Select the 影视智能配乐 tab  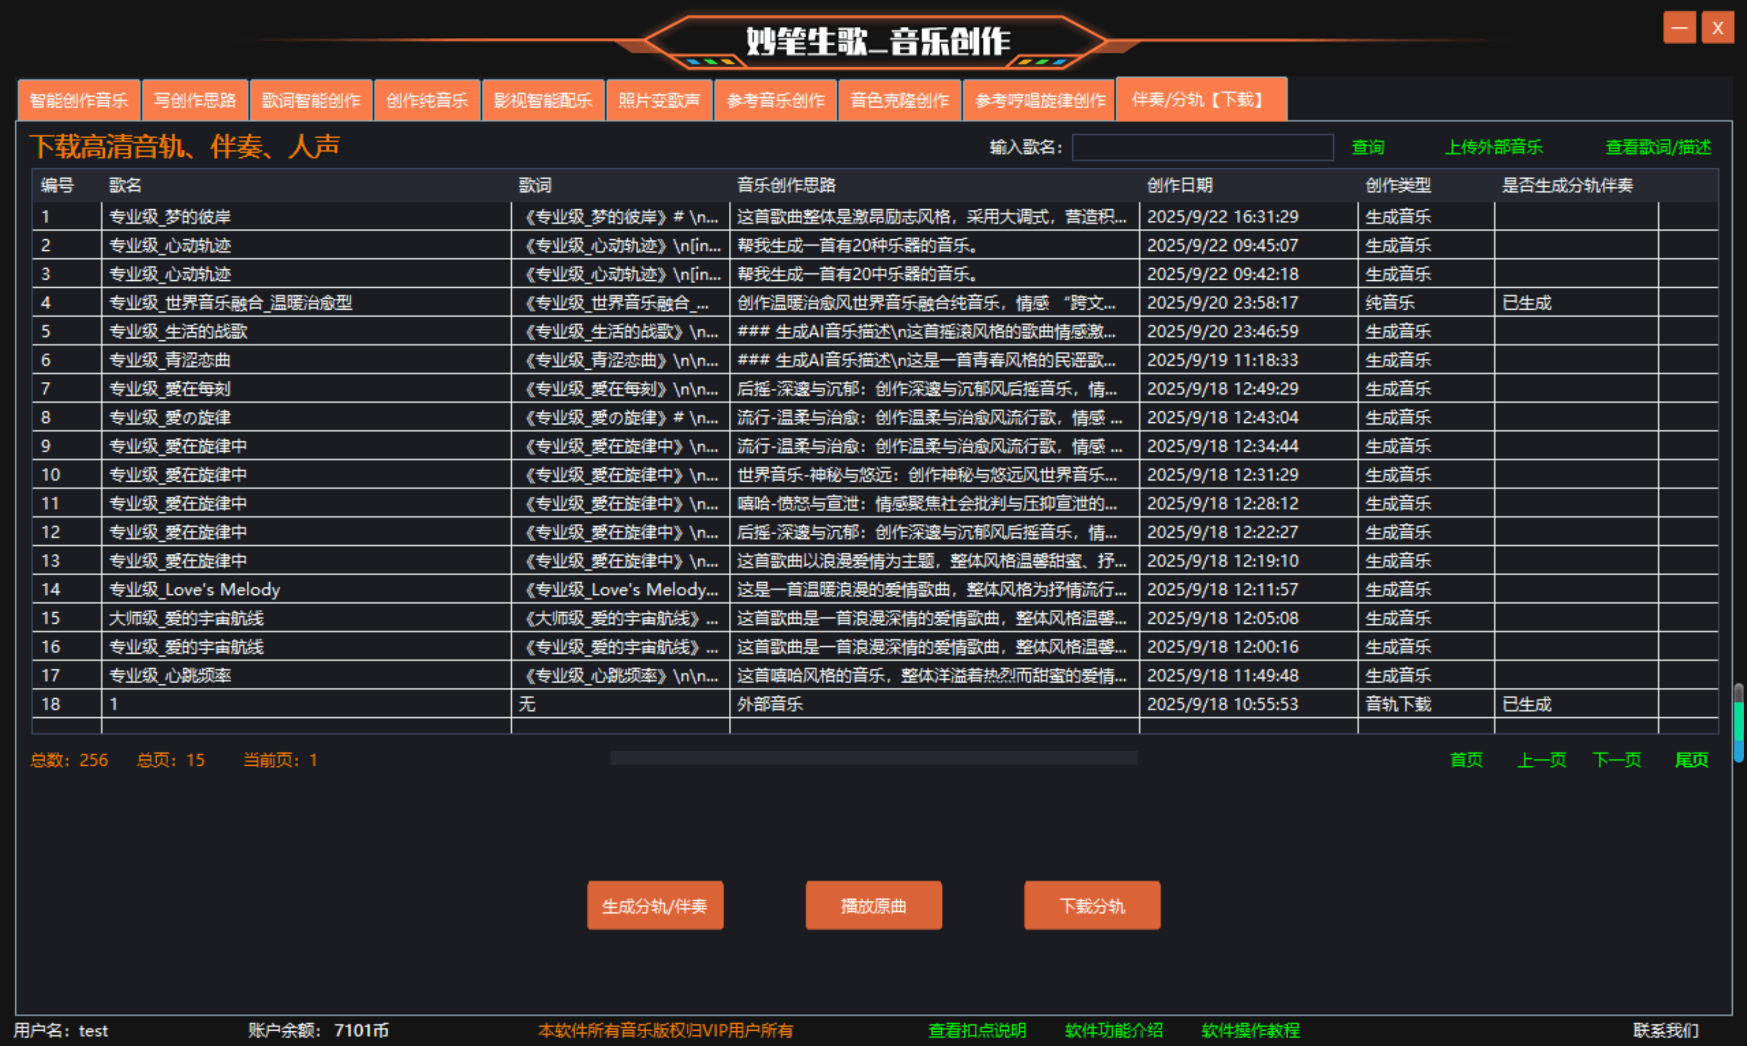point(542,100)
